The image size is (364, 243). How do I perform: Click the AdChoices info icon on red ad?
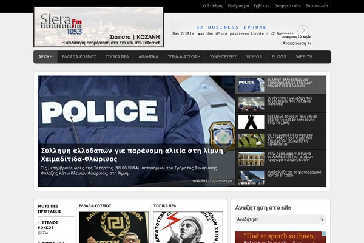323,234
